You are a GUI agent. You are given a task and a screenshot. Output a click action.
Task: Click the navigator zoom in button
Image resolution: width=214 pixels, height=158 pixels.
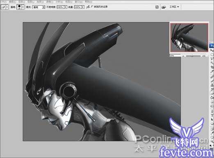click(x=204, y=56)
